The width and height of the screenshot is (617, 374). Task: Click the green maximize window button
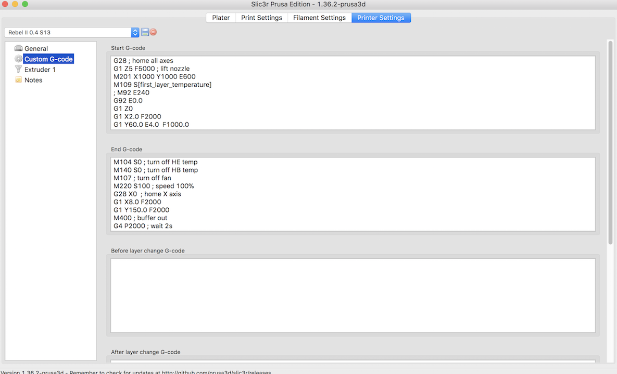(x=24, y=4)
